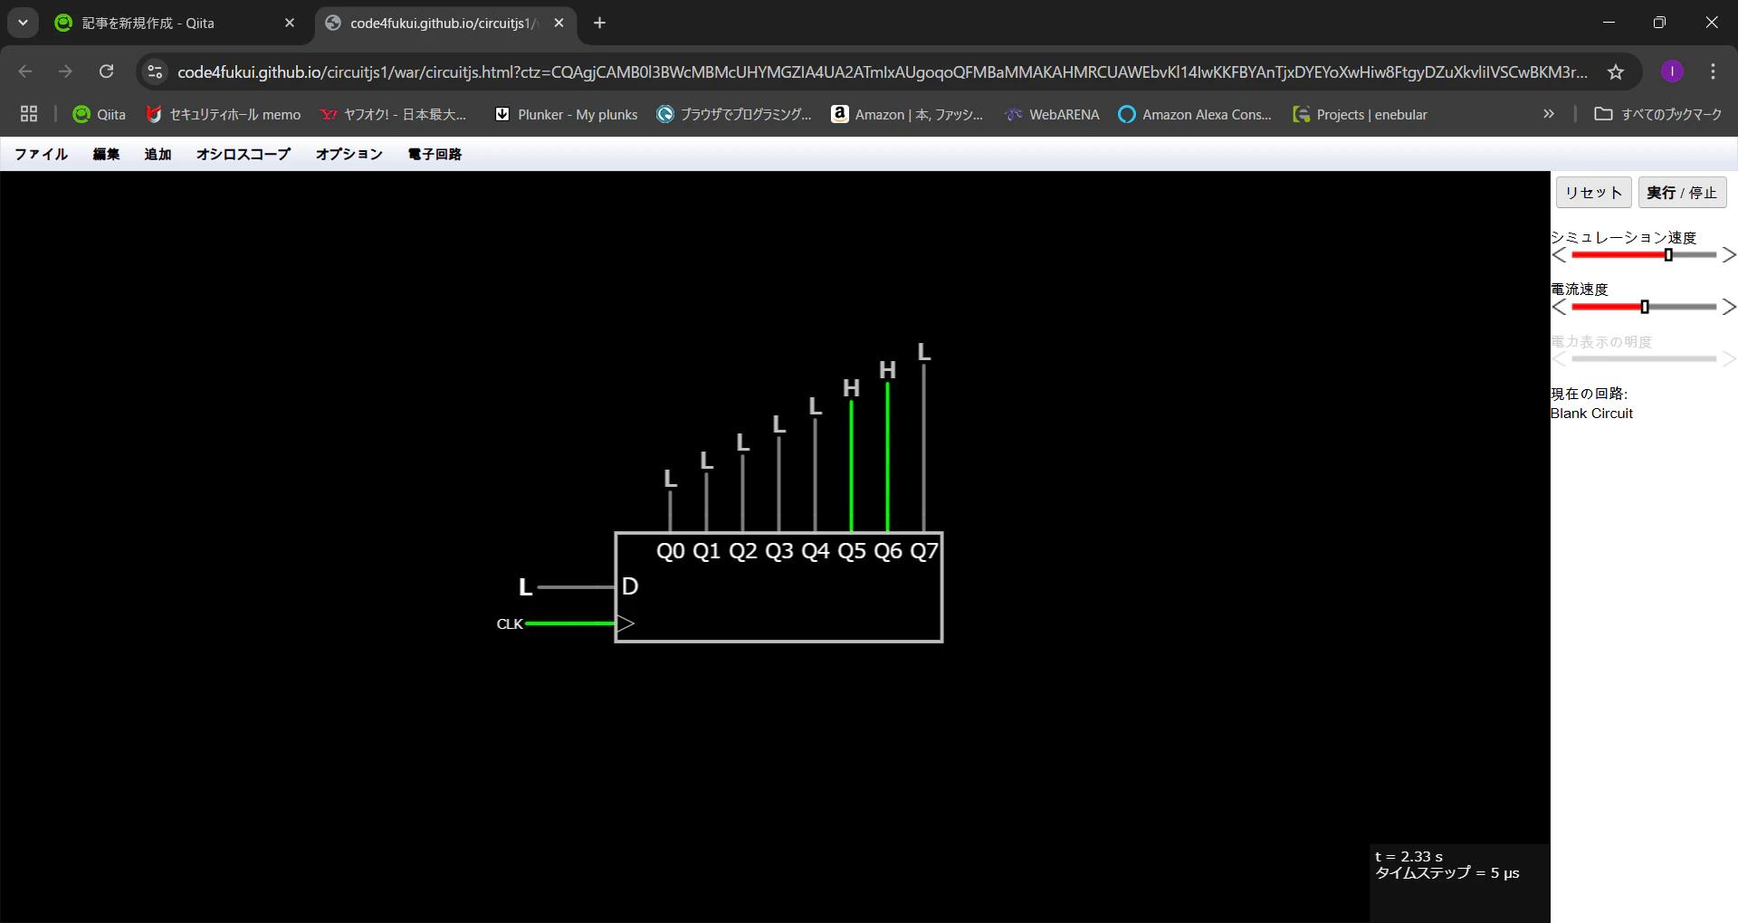This screenshot has width=1738, height=923.
Task: Open the apps grid in bookmarks bar
Action: coord(29,114)
